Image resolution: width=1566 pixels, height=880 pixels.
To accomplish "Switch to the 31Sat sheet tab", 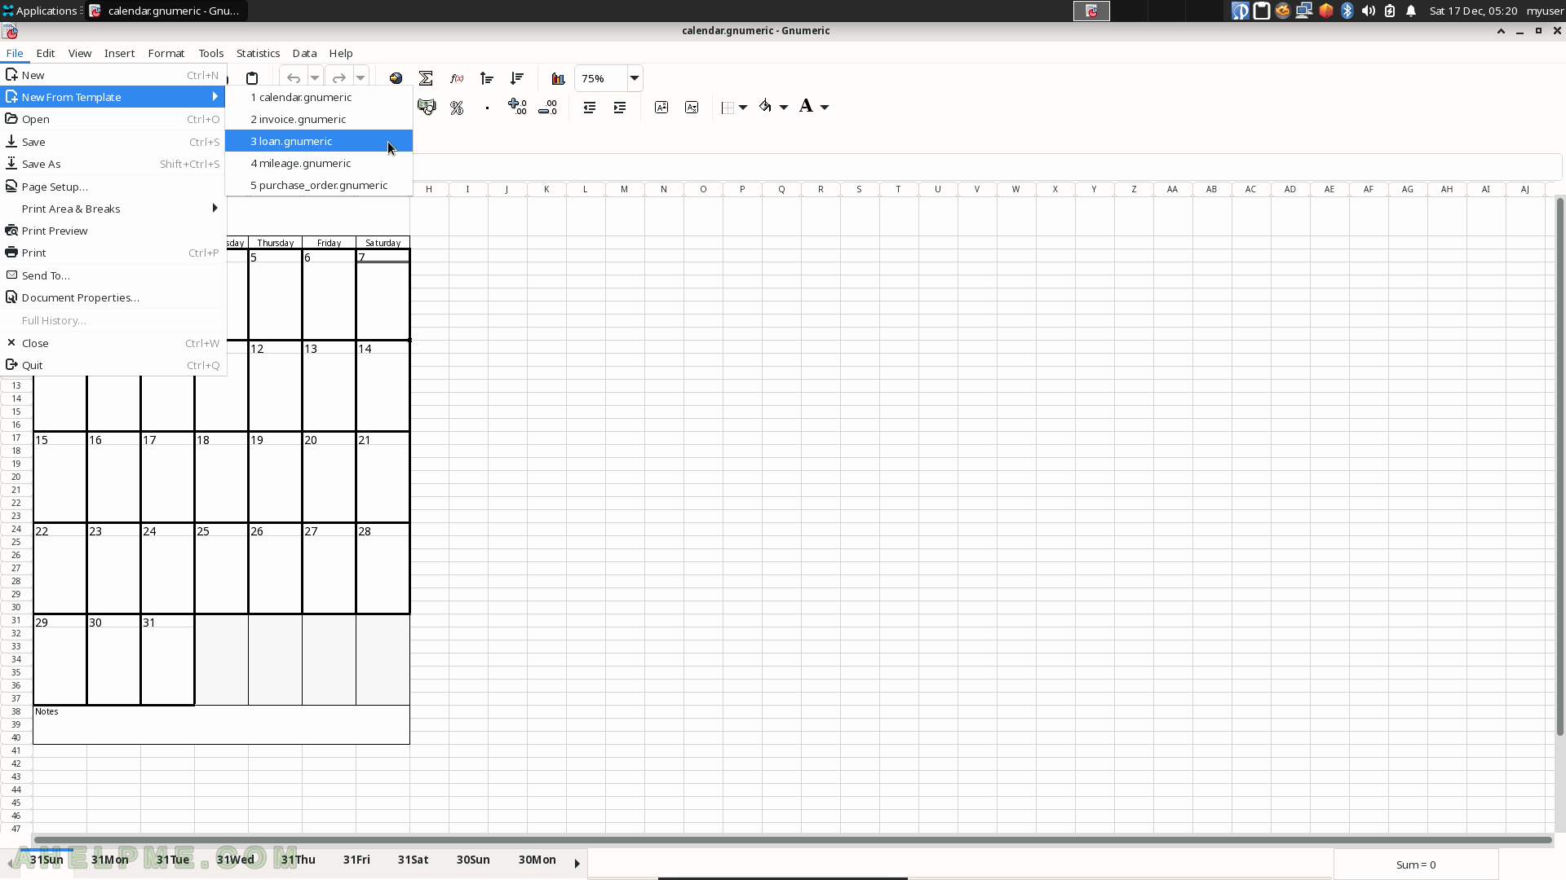I will pos(413,860).
